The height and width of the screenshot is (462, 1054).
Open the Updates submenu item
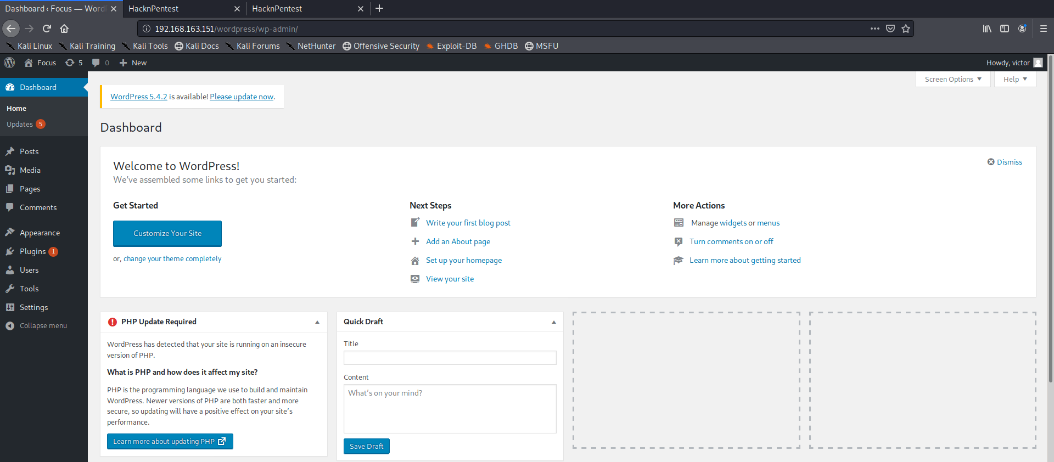(26, 124)
